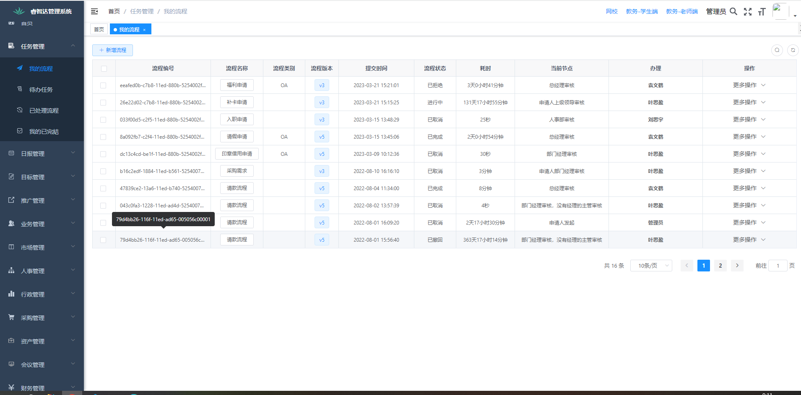Click the 采购管理 shopping cart icon
The height and width of the screenshot is (395, 801).
(11, 317)
